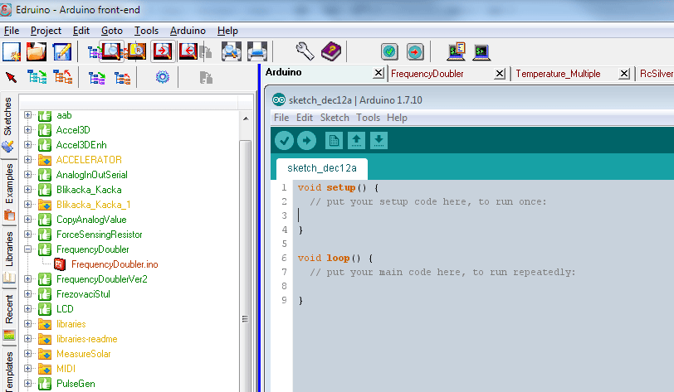Select the PulseGen sketch
The image size is (674, 392).
tap(76, 384)
